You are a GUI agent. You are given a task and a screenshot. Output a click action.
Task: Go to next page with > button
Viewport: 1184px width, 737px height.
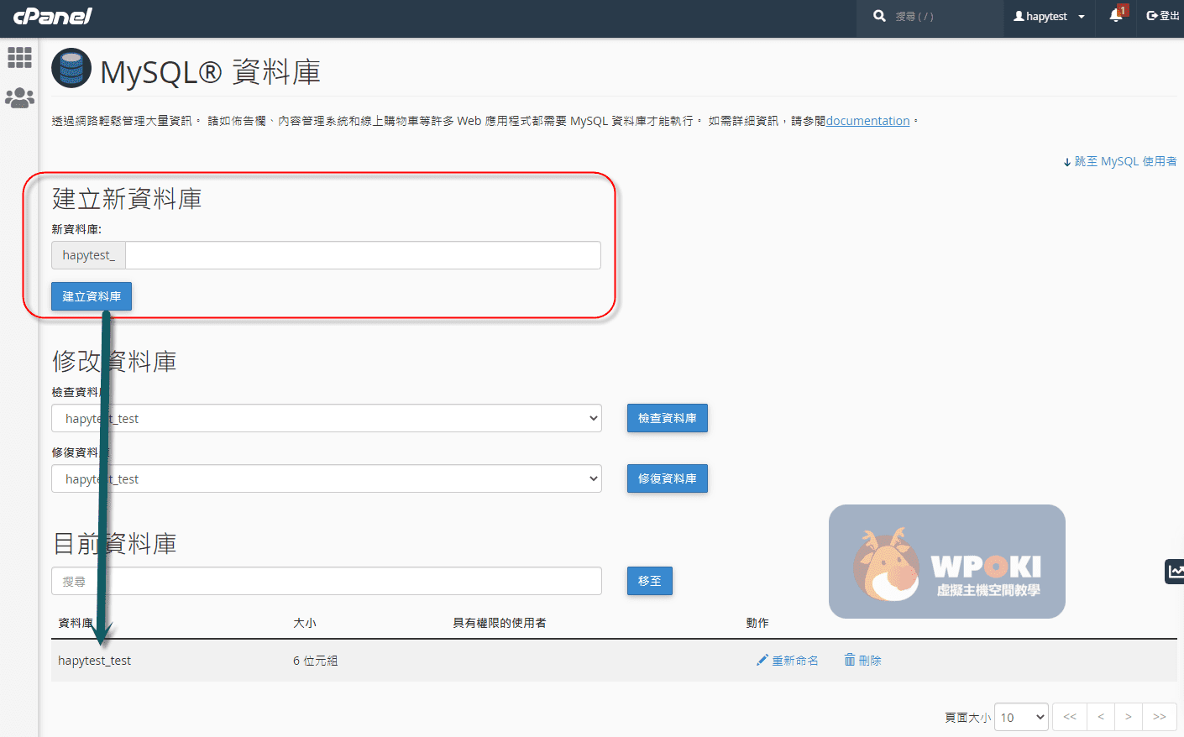(1129, 717)
